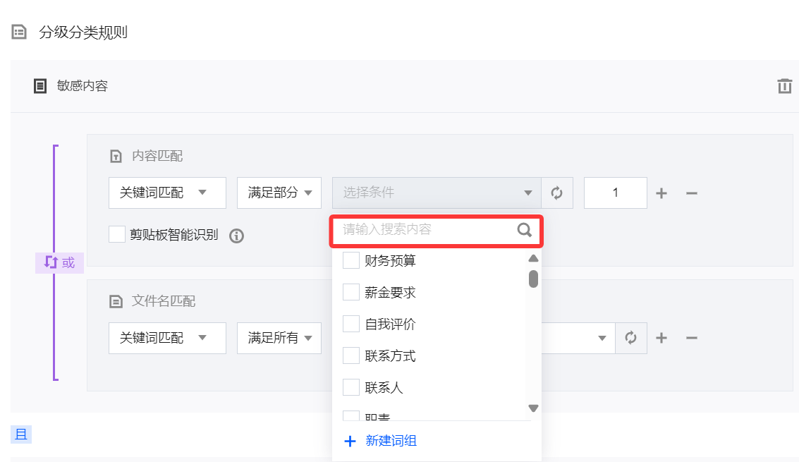The height and width of the screenshot is (462, 799).
Task: Click the info icon beside 剪贴板智能识别
Action: (237, 236)
